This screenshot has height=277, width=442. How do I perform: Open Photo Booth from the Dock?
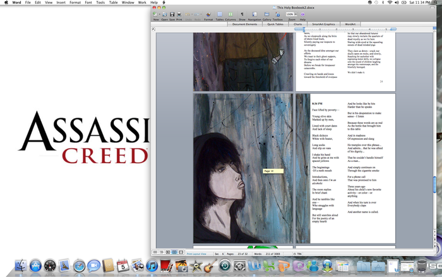coord(167,266)
